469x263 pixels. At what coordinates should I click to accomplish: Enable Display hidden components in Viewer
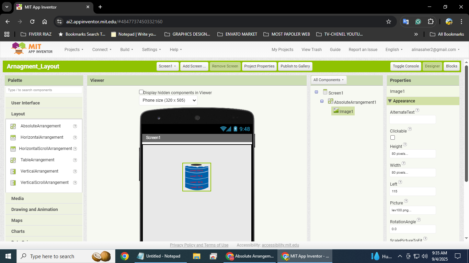point(141,92)
